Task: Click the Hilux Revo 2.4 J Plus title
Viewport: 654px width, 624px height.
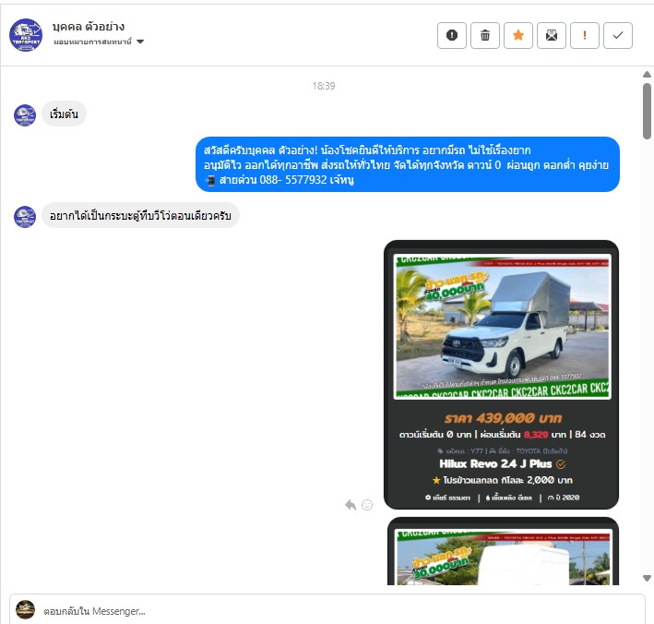Action: tap(495, 463)
